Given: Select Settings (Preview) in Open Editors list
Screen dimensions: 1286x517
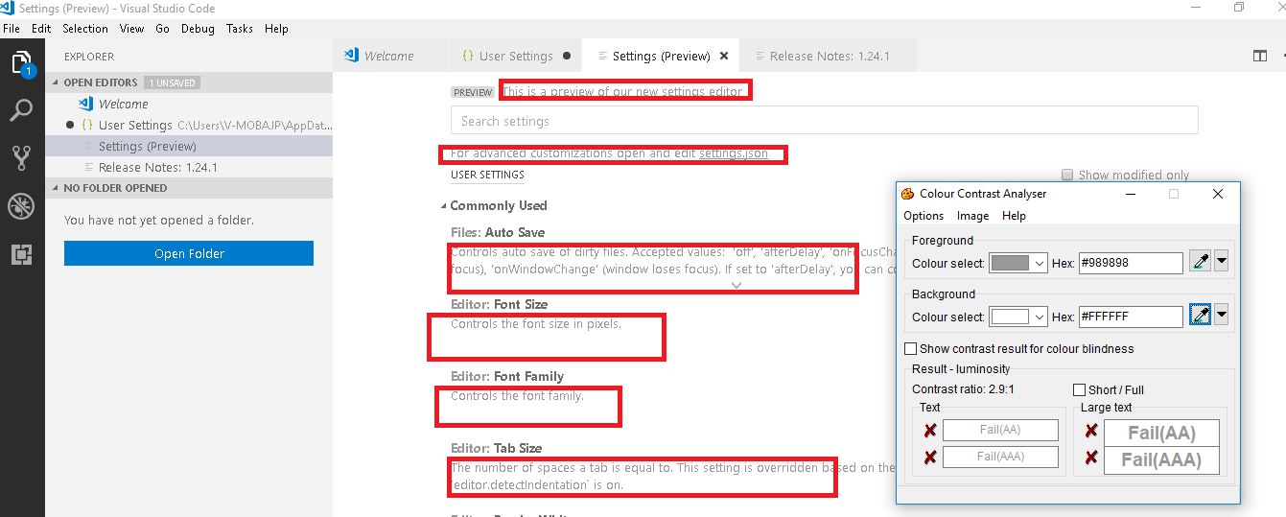Looking at the screenshot, I should [189, 146].
